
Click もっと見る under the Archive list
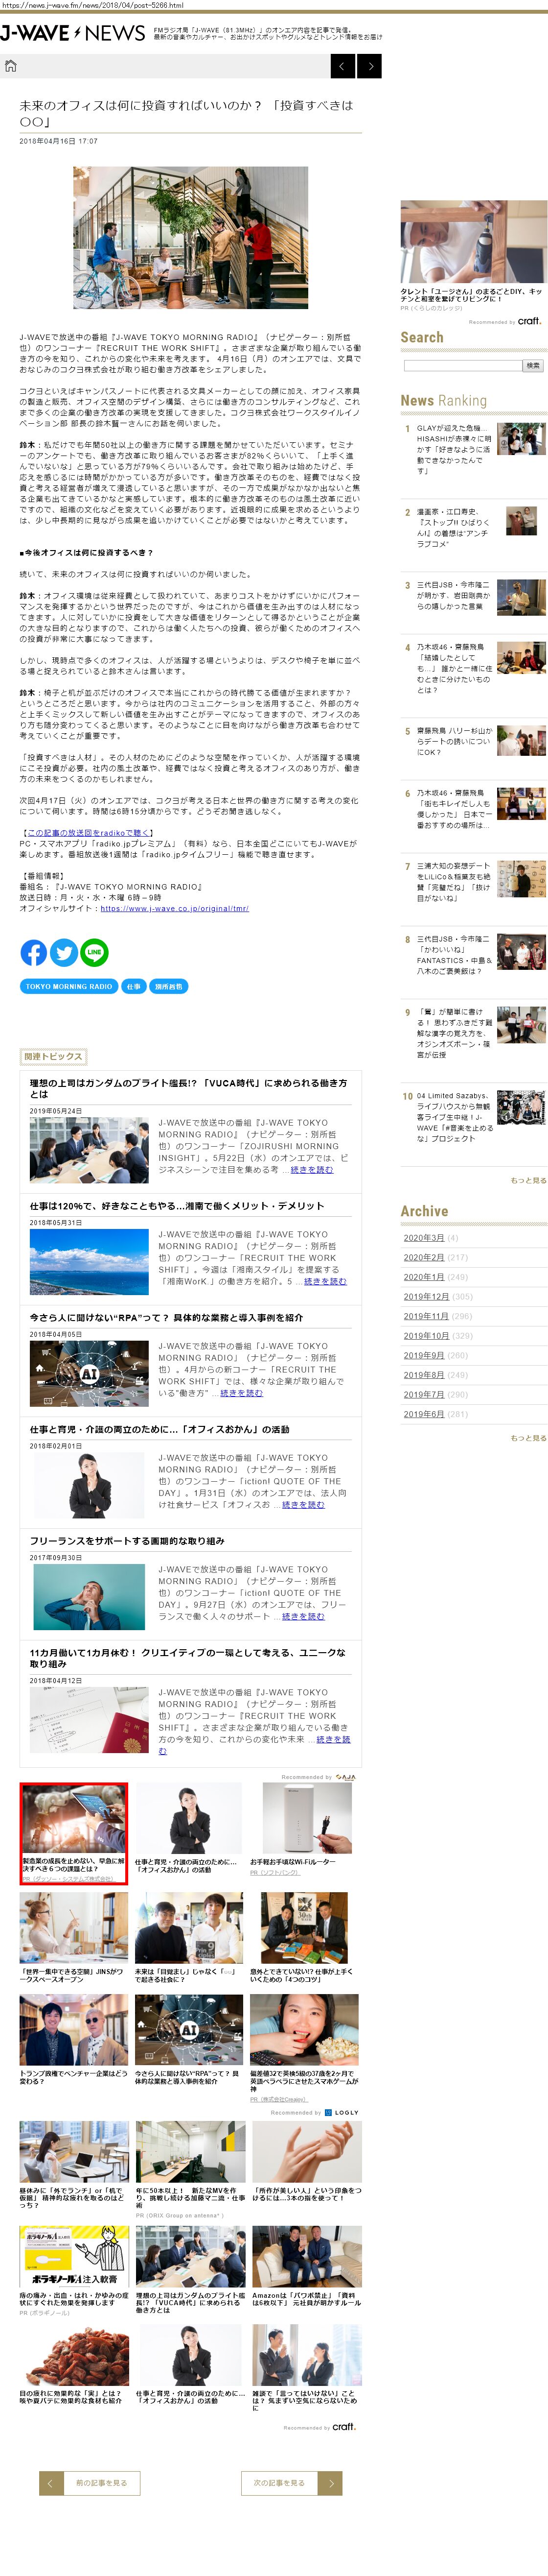(x=528, y=1438)
